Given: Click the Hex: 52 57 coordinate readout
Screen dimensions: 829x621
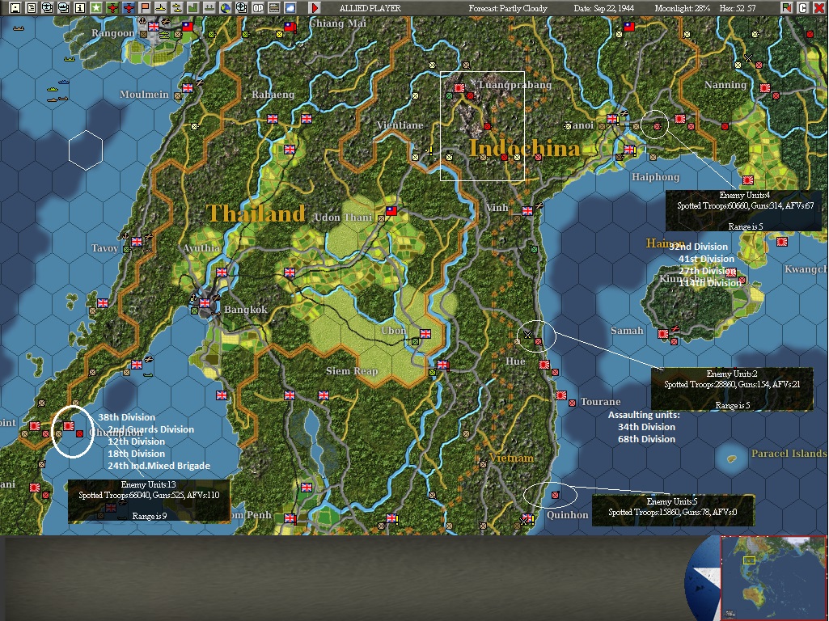Looking at the screenshot, I should (x=738, y=8).
